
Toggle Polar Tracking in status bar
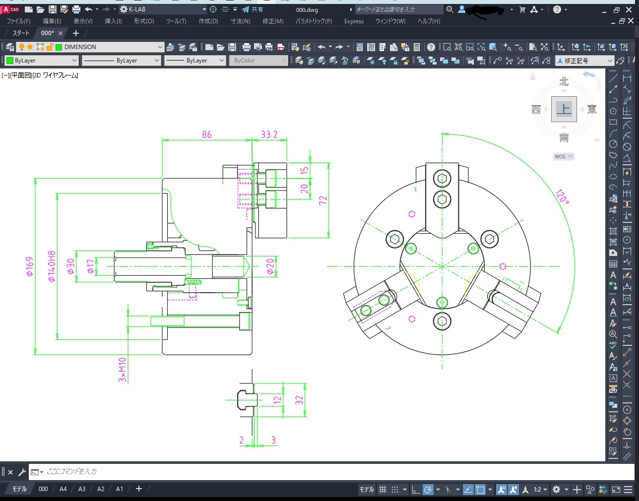[428, 490]
